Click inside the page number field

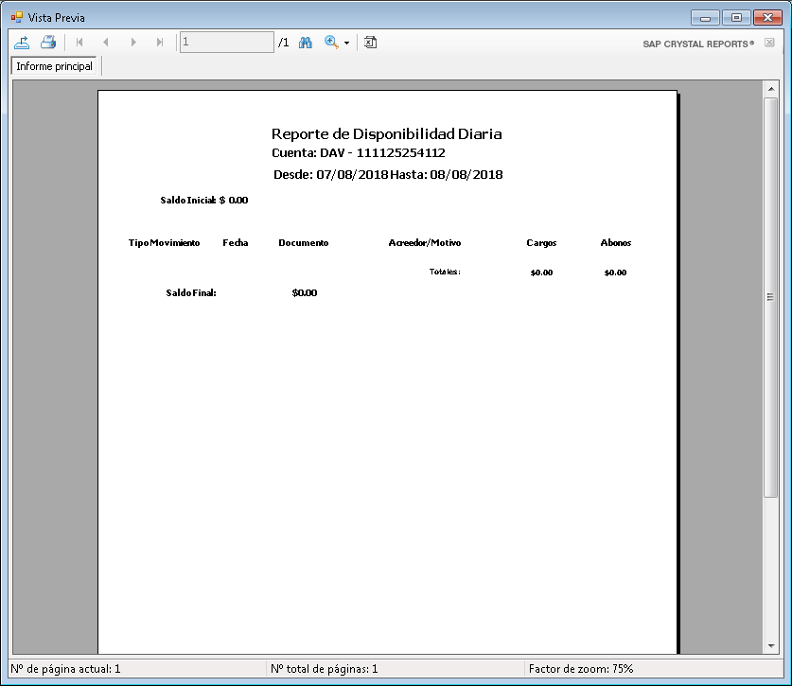click(225, 42)
